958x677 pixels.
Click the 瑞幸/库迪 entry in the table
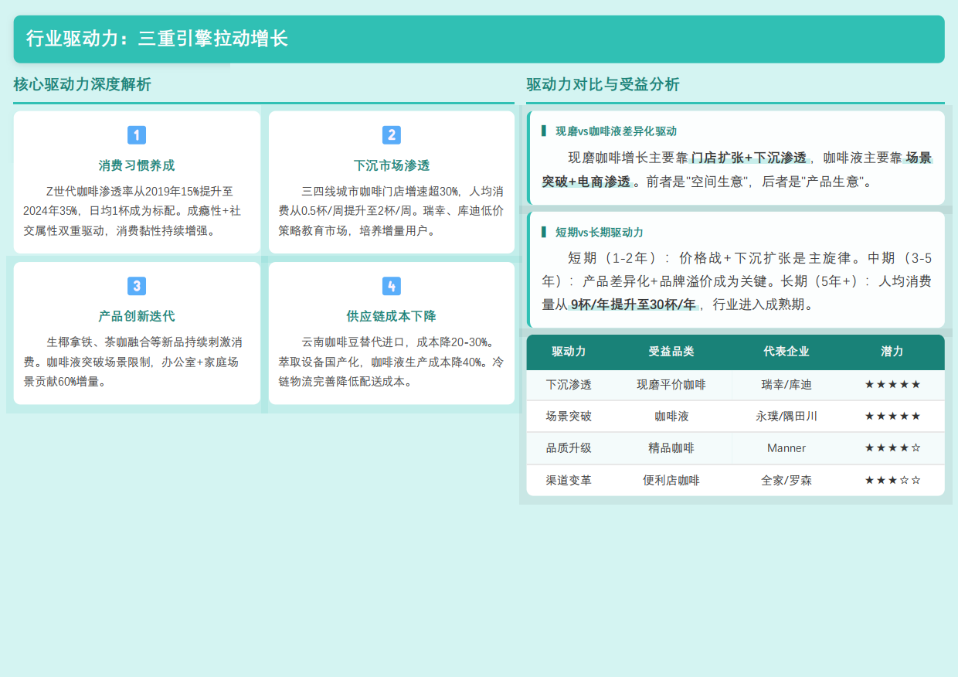coord(786,383)
